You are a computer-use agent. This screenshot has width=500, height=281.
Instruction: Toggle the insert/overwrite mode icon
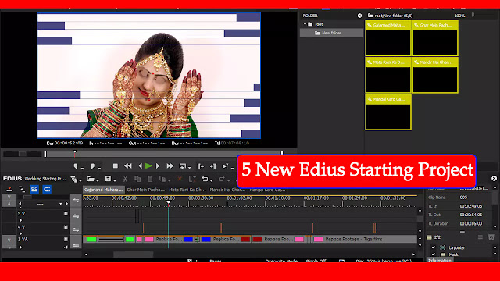click(x=9, y=189)
